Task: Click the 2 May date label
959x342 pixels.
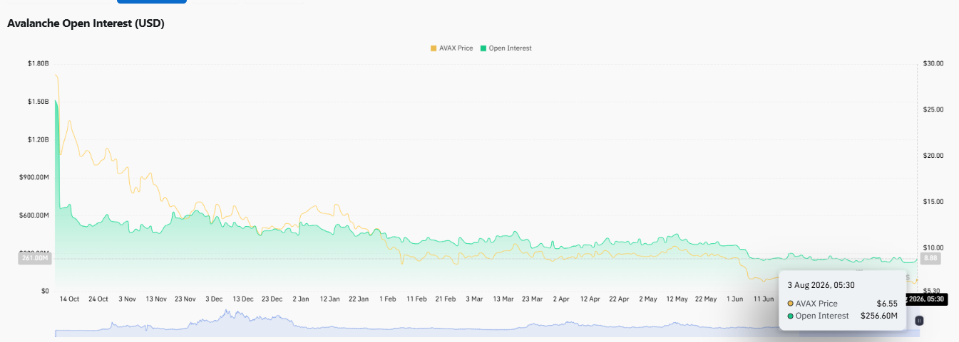Action: tap(648, 299)
